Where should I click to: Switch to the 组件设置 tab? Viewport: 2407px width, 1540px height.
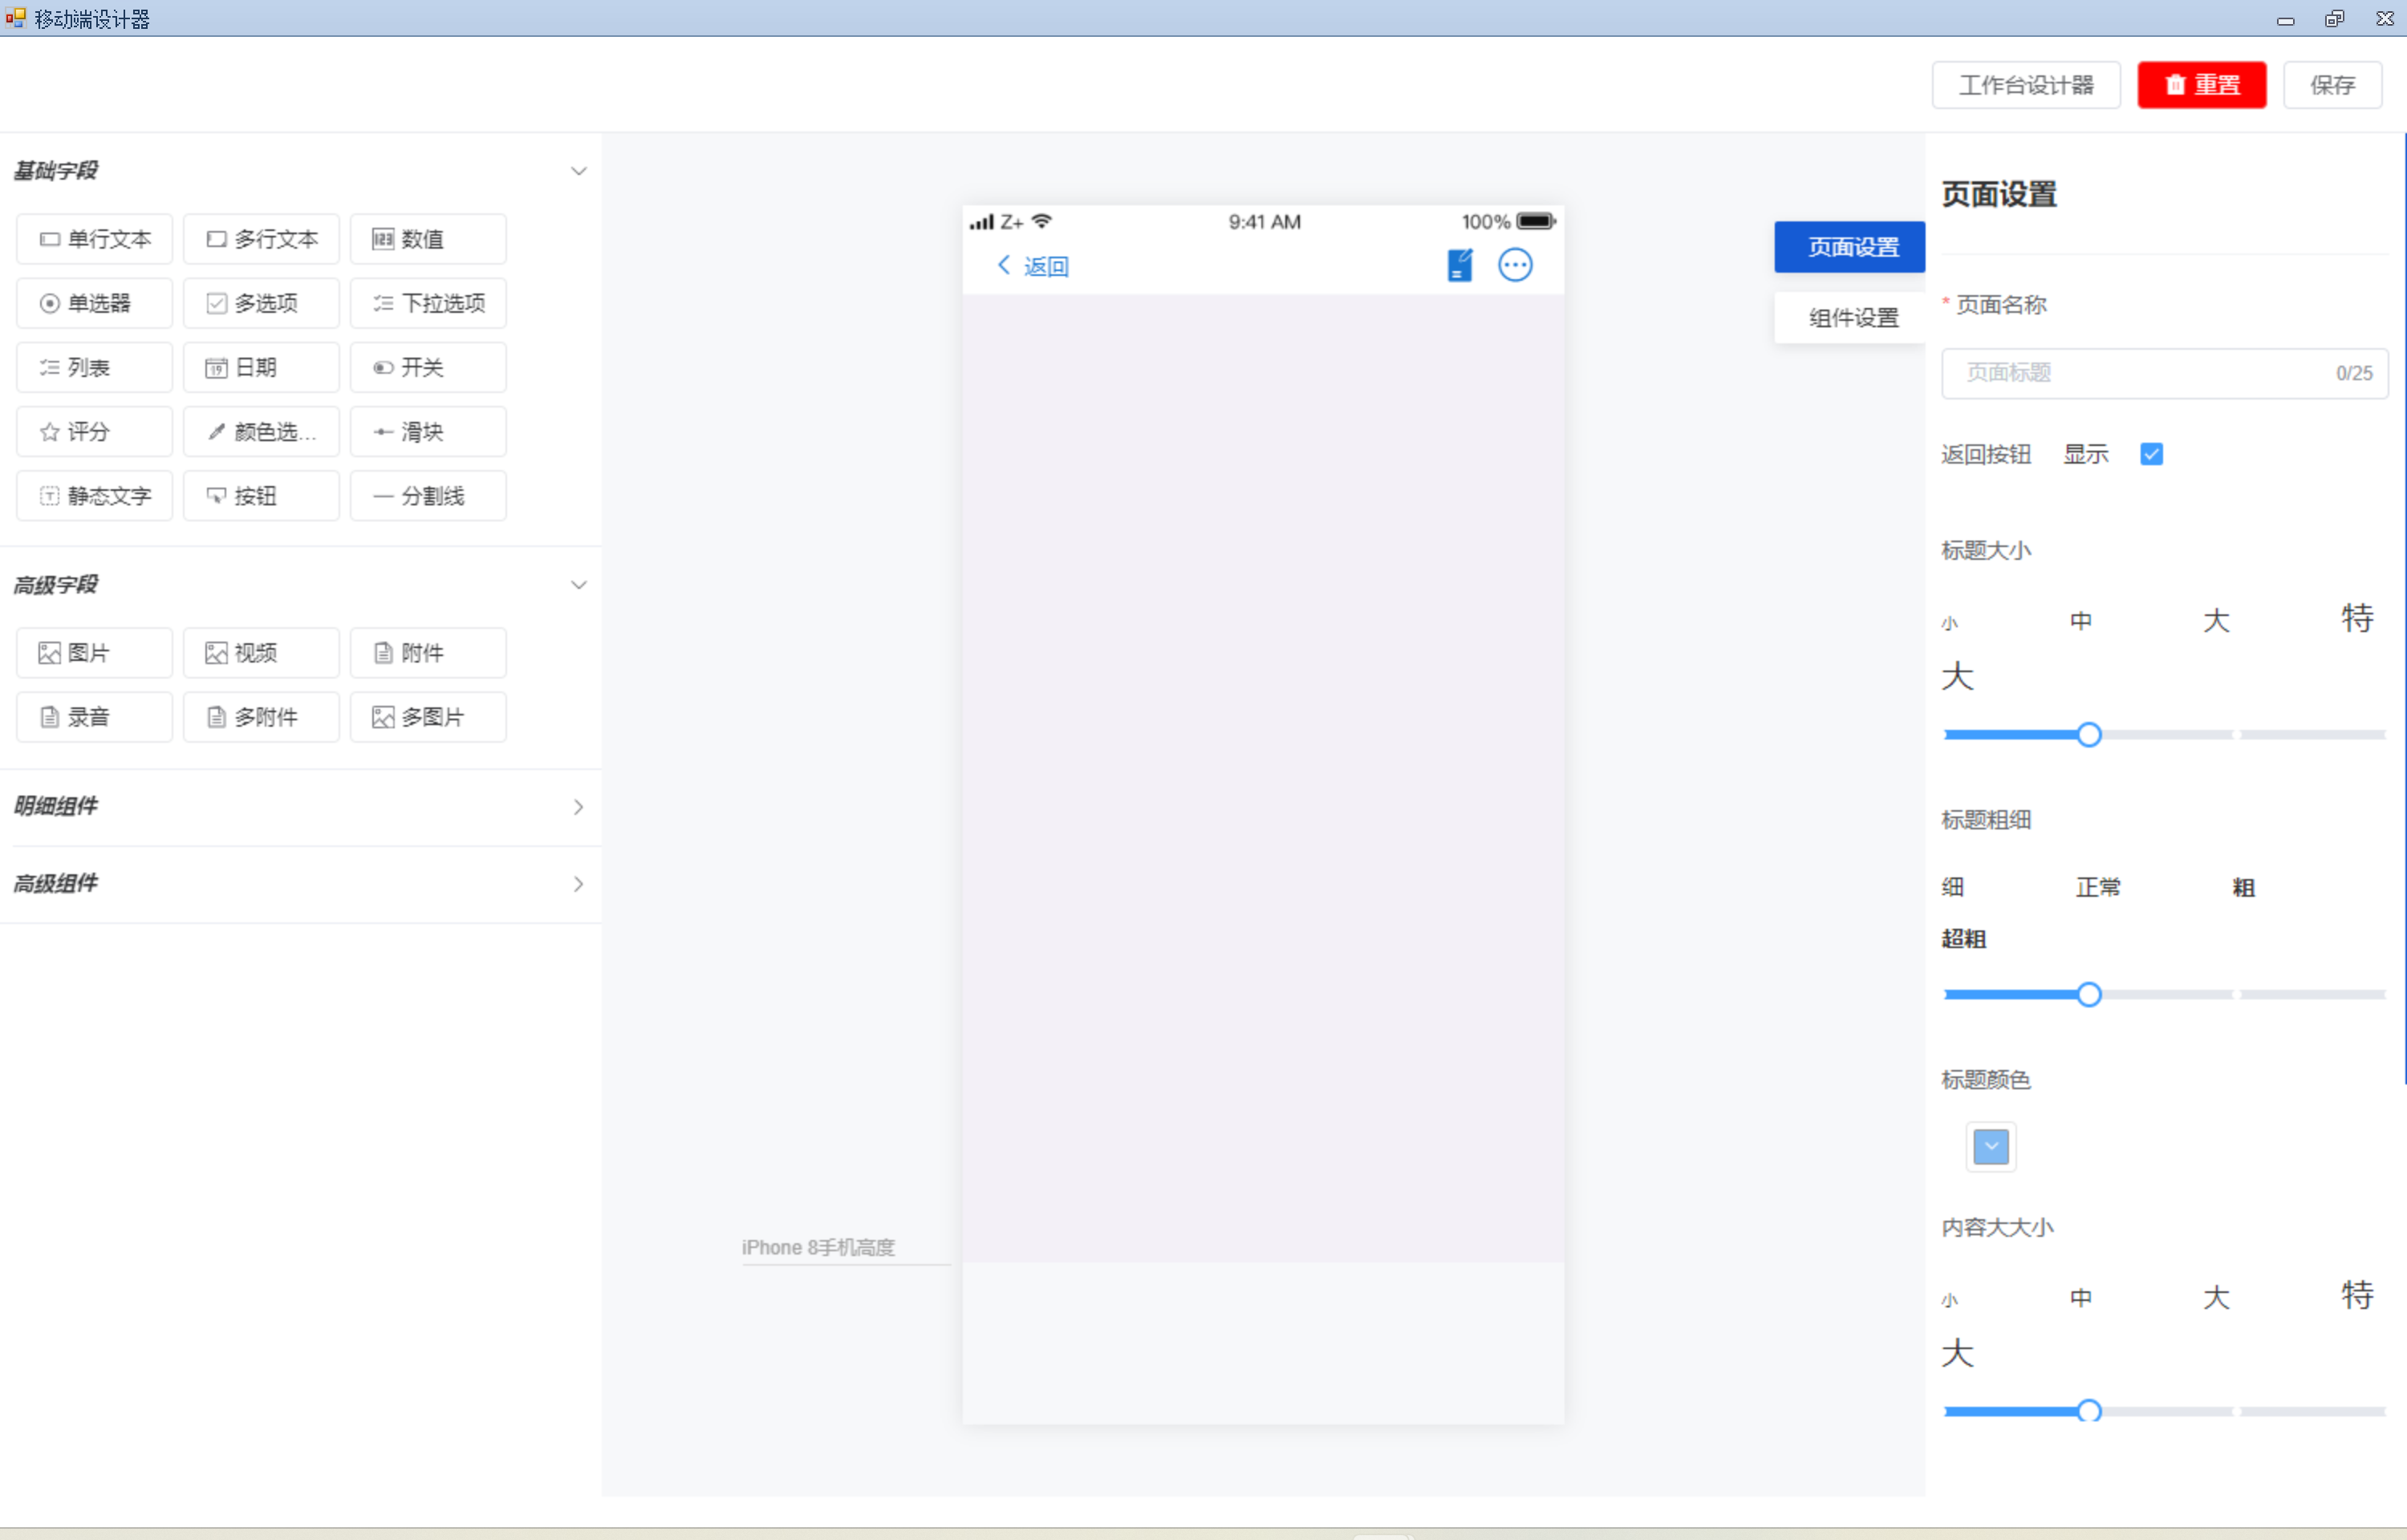click(1852, 318)
